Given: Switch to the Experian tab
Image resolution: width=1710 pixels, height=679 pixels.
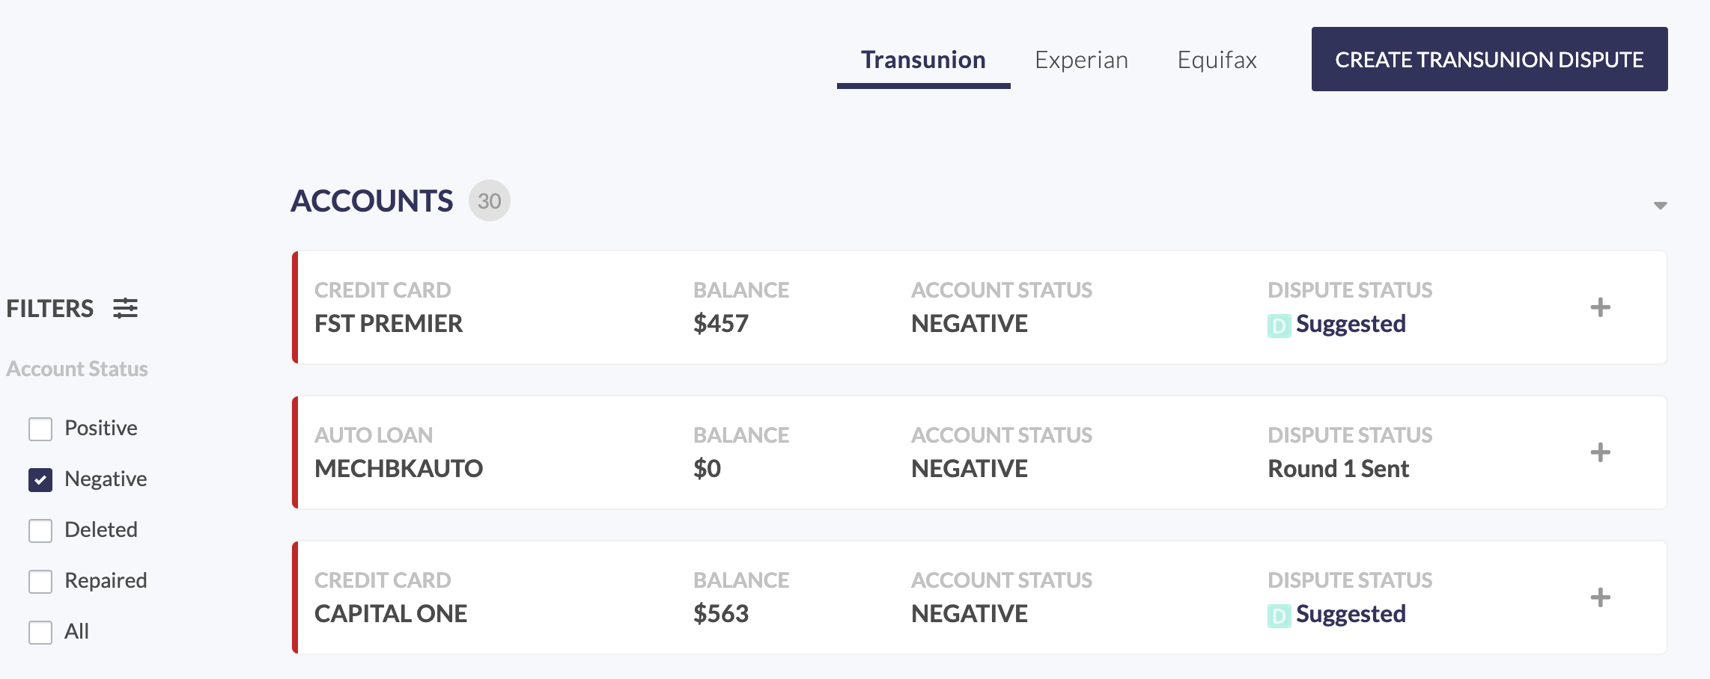Looking at the screenshot, I should point(1081,60).
